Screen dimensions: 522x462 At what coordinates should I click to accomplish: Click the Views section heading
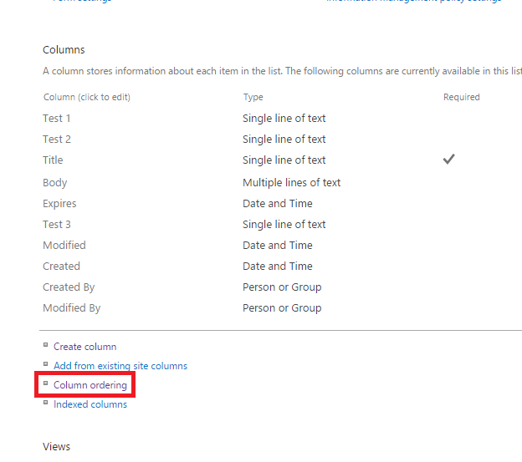pyautogui.click(x=57, y=447)
